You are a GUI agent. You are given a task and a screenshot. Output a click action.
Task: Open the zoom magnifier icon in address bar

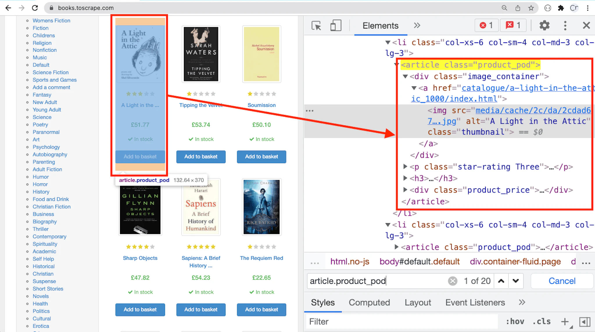pyautogui.click(x=504, y=8)
